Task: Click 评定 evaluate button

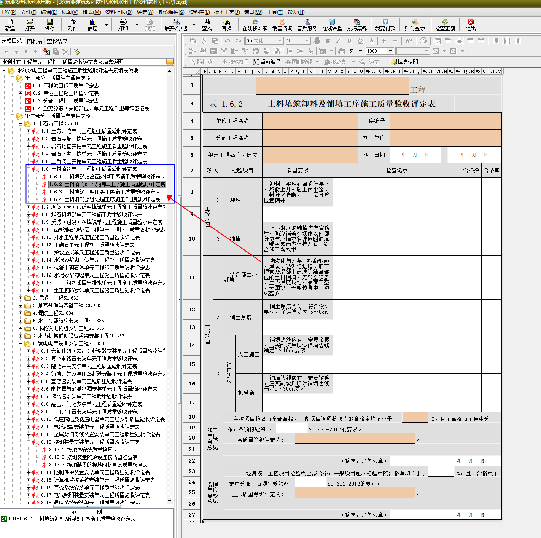Action: click(x=369, y=62)
